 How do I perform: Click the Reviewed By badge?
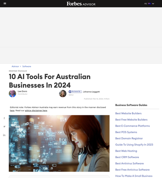coord(75,91)
